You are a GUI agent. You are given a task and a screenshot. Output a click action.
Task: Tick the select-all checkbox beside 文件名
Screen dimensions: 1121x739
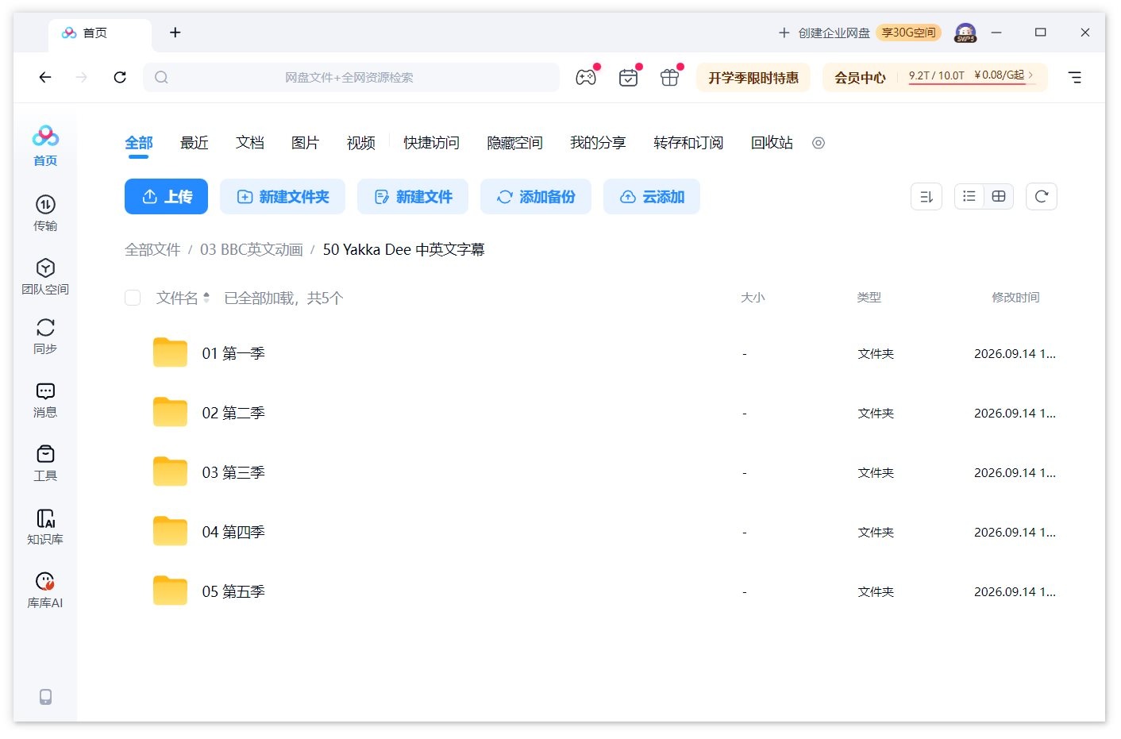pos(133,298)
